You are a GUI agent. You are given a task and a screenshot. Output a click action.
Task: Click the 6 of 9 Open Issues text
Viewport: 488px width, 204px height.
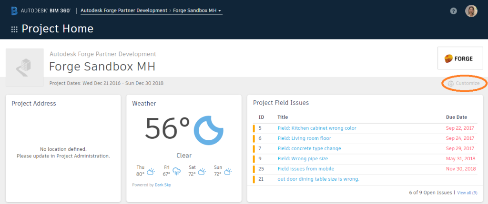click(x=430, y=193)
